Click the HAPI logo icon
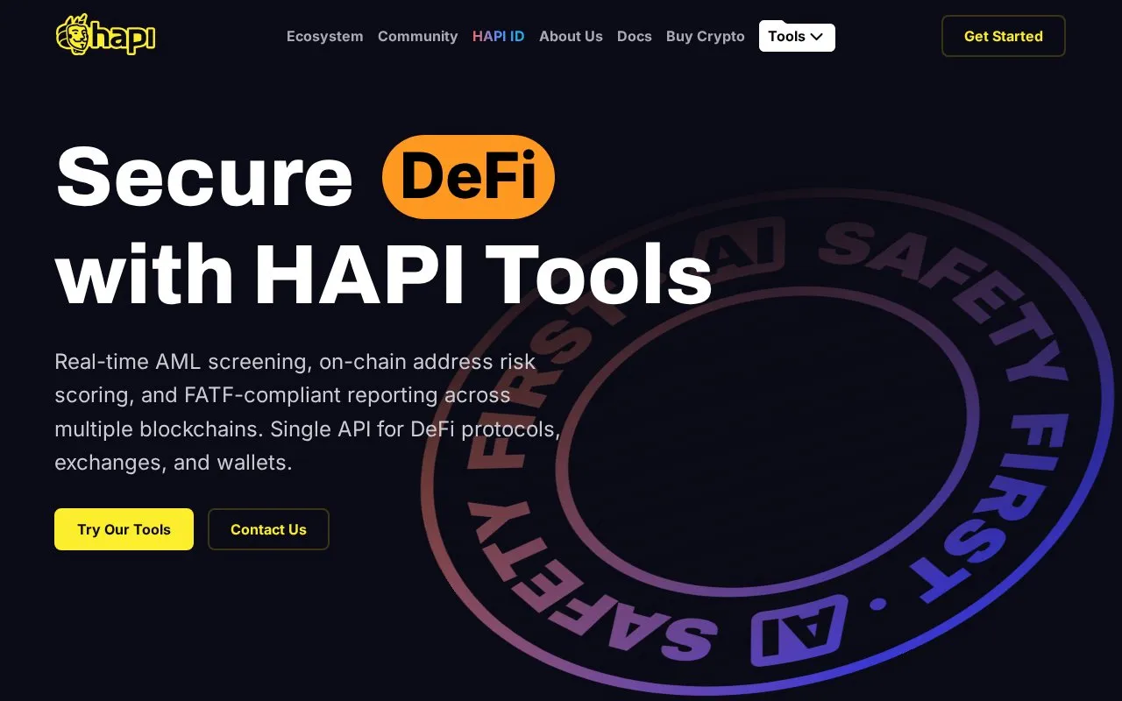Image resolution: width=1122 pixels, height=701 pixels. point(105,35)
